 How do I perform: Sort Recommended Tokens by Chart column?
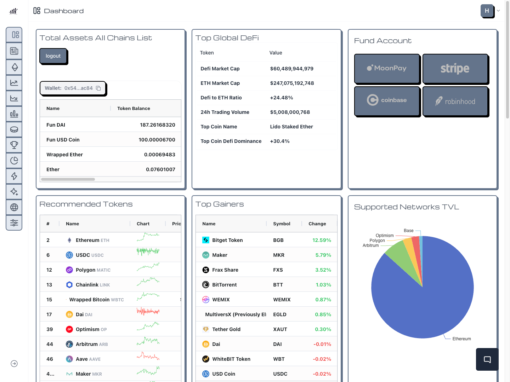(143, 224)
